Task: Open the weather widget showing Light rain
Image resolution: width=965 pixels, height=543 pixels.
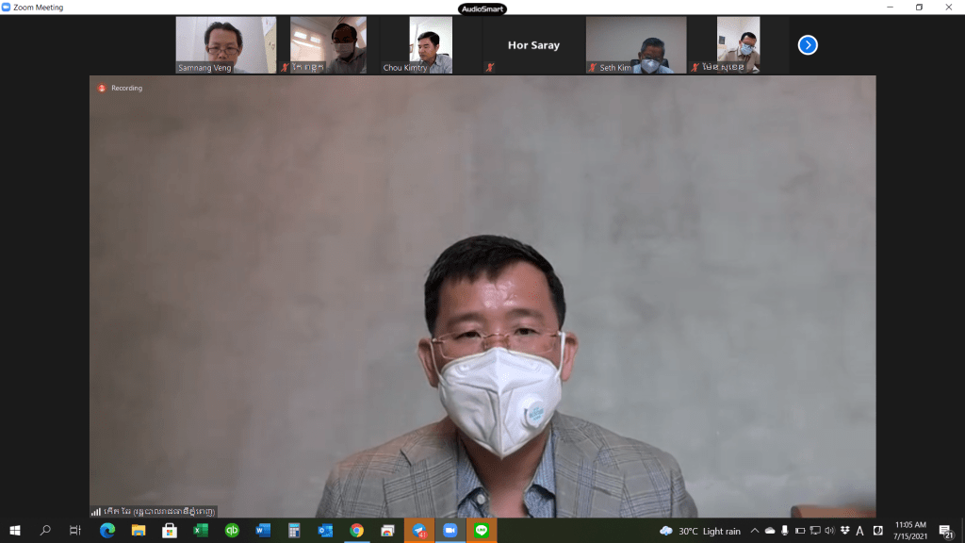Action: 702,531
